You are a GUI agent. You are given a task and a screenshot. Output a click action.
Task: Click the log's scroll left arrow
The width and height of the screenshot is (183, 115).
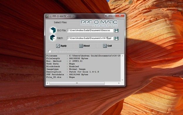click(48, 83)
